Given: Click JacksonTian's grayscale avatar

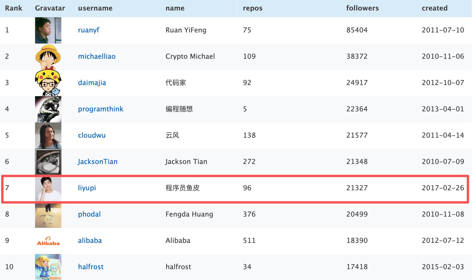Looking at the screenshot, I should pos(48,162).
